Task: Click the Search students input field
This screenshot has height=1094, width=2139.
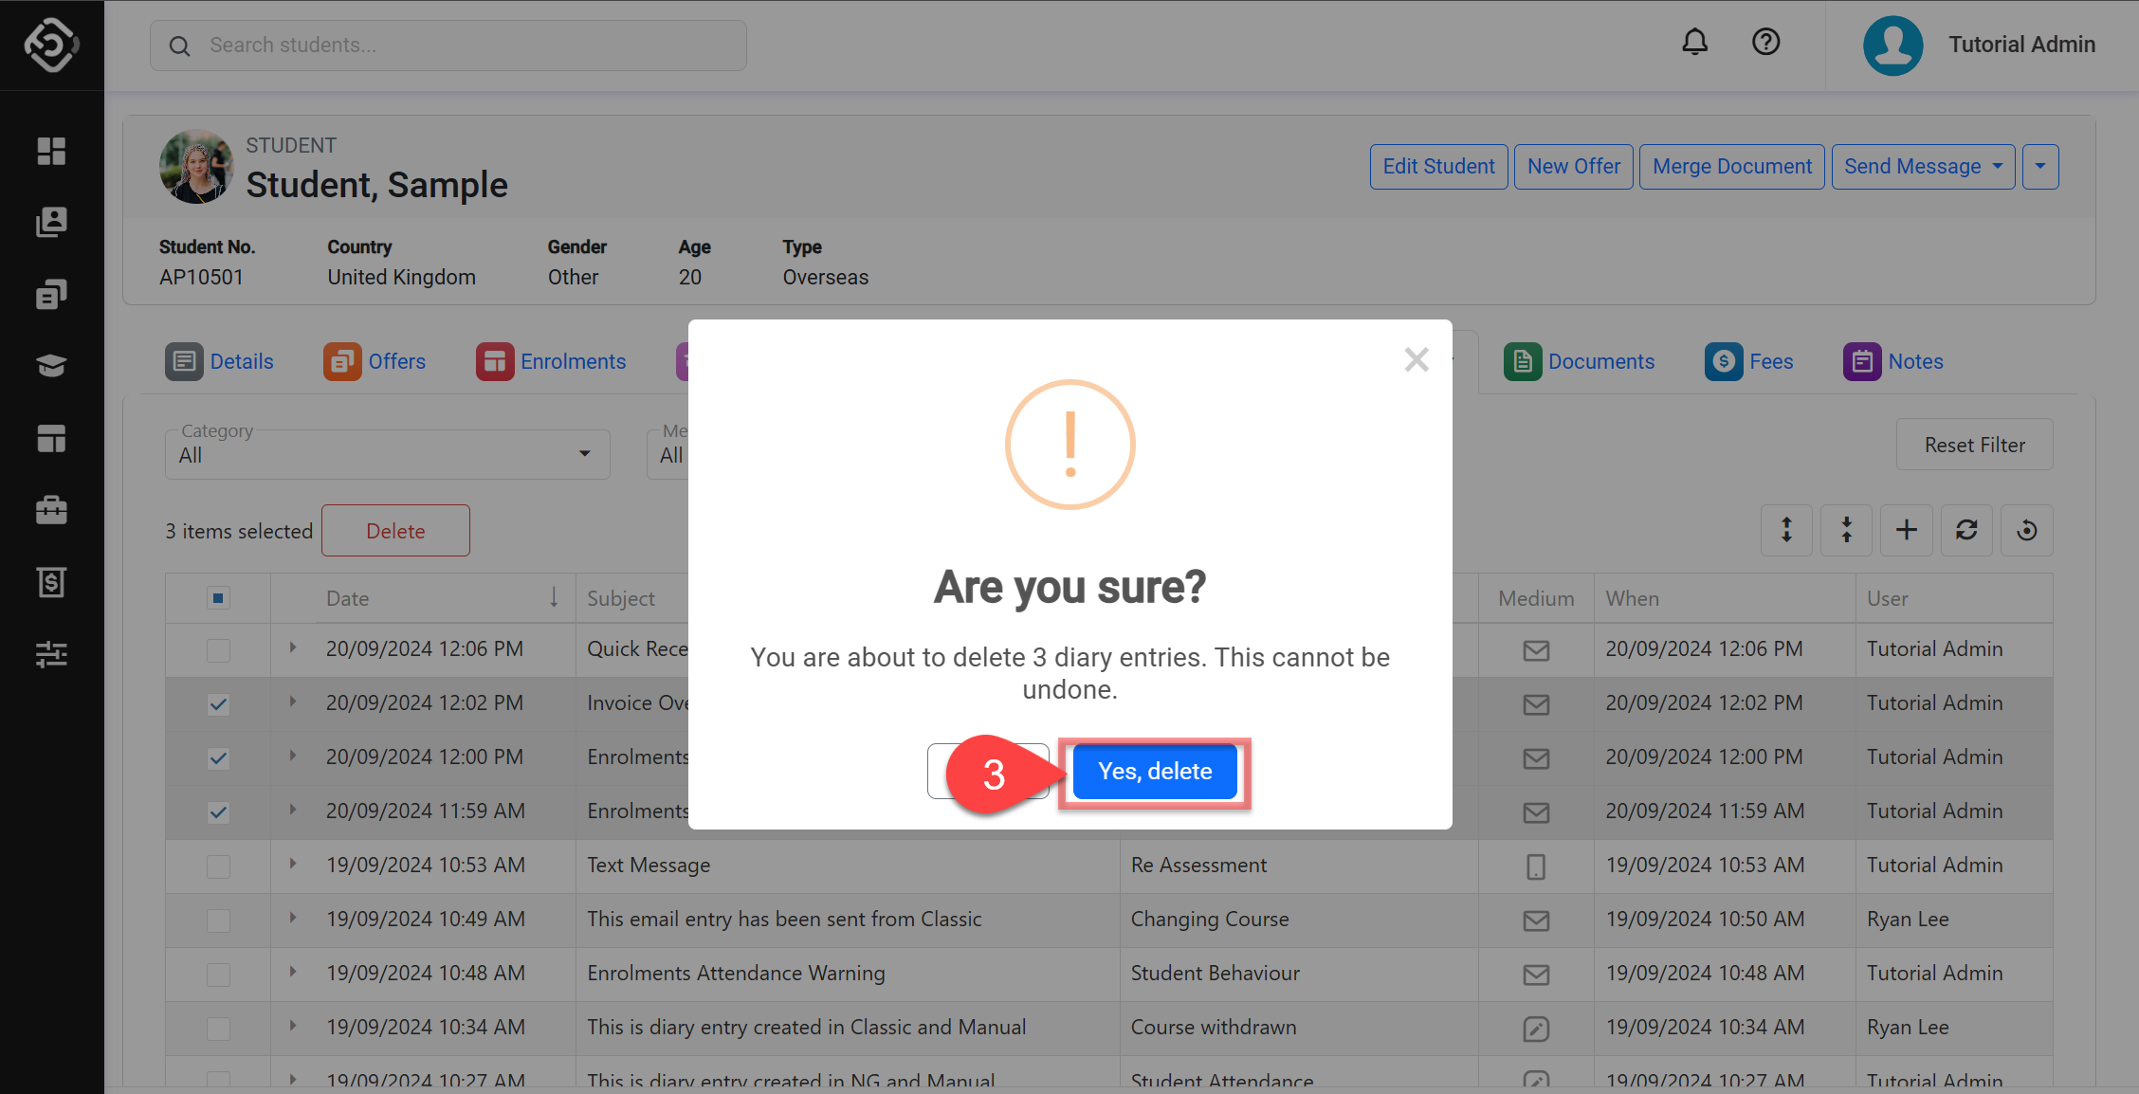Action: (x=448, y=46)
